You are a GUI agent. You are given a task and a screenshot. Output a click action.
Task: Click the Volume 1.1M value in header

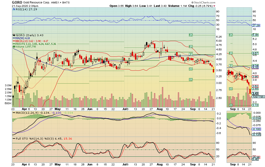[178, 6]
